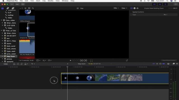This screenshot has height=100, width=179.
Task: Open clip appearance options in the browser
Action: [29, 8]
